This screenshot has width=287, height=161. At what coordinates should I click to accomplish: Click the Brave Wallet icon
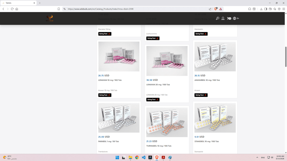(x=270, y=9)
